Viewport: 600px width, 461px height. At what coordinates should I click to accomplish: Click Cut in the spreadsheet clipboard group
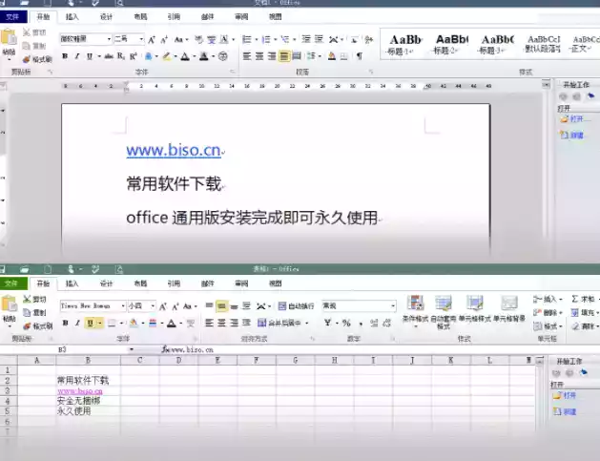[35, 299]
